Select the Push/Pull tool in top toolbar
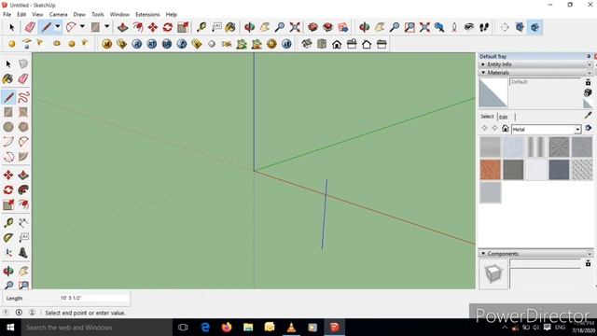 [122, 27]
